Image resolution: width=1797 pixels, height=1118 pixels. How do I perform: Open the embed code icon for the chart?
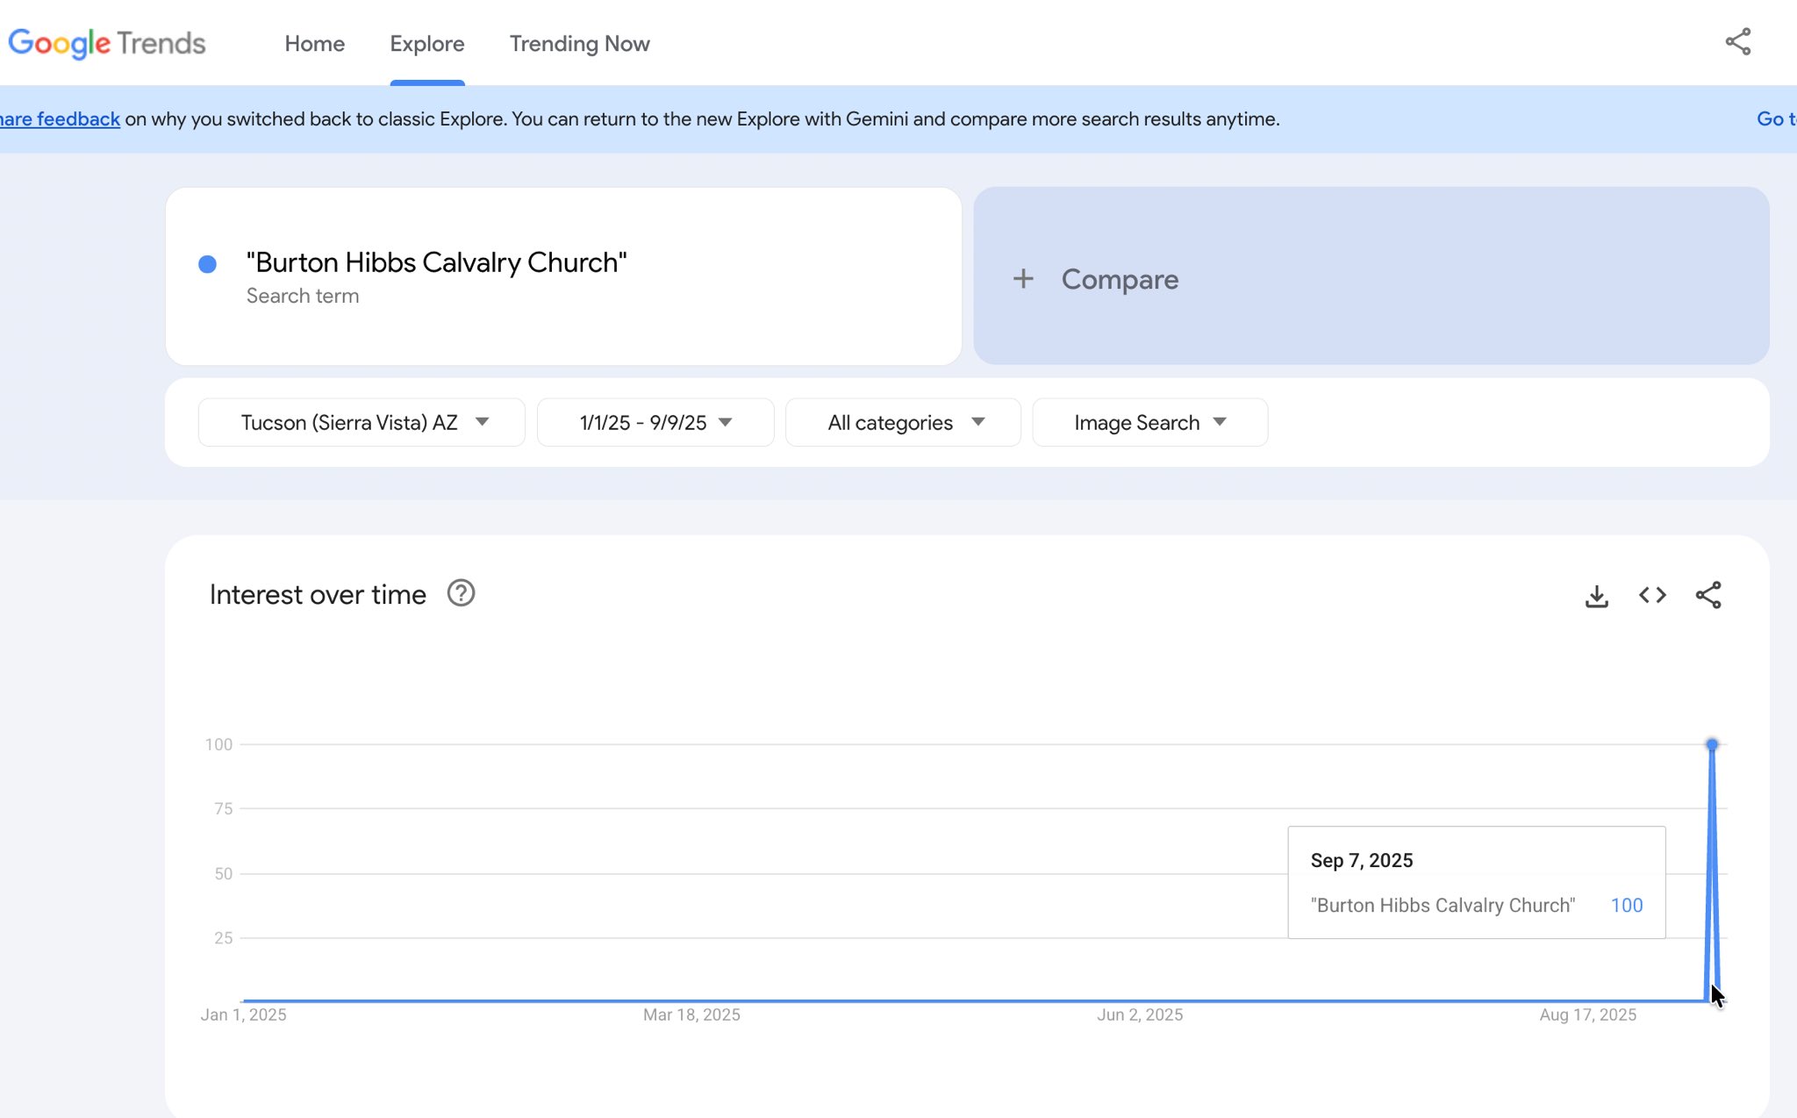1652,596
